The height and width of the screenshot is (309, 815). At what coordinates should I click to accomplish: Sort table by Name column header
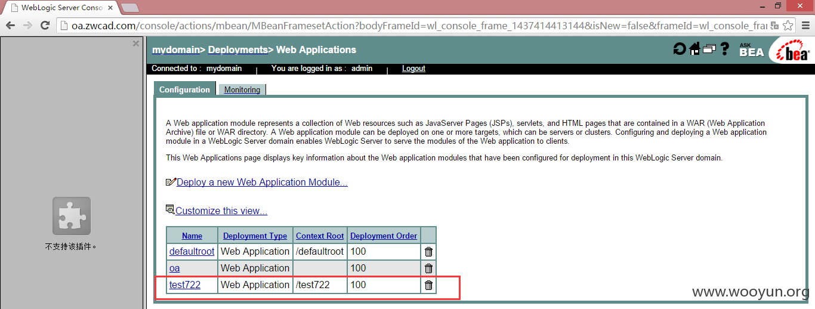click(x=192, y=236)
